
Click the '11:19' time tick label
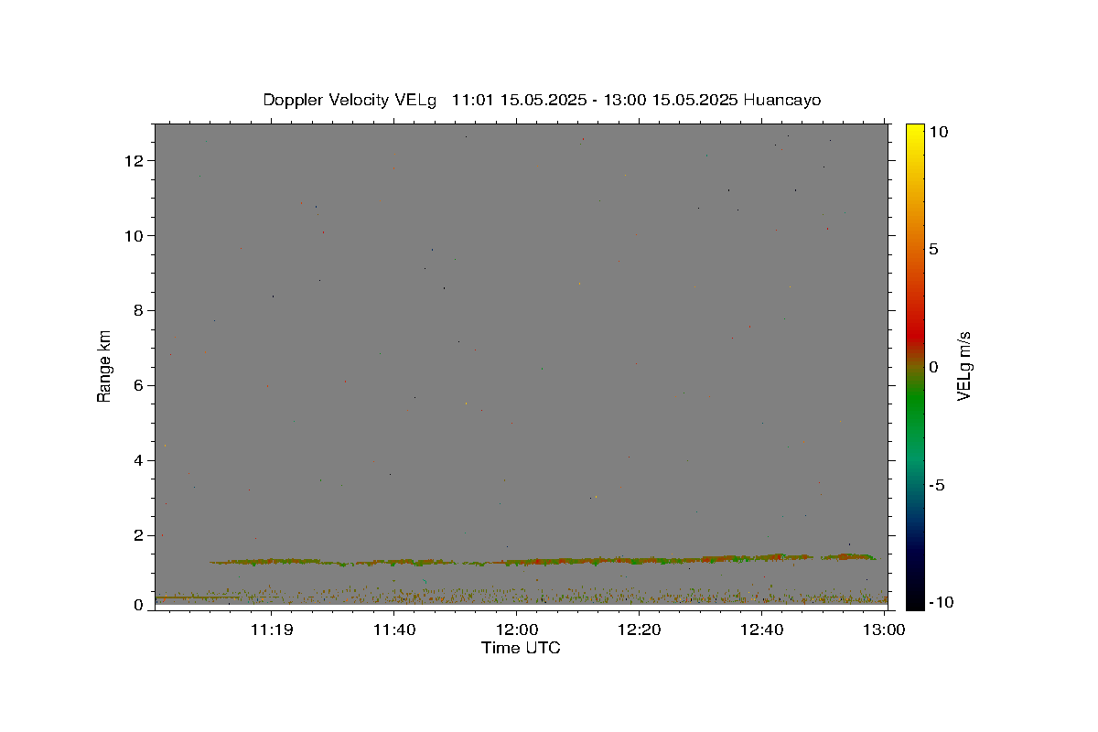pos(272,630)
